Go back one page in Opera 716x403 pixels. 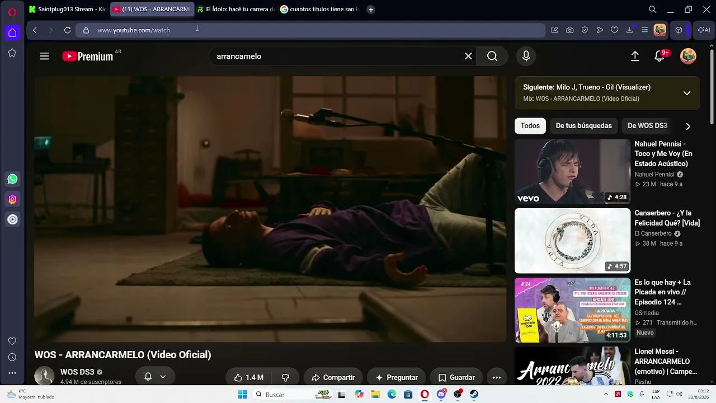35,30
